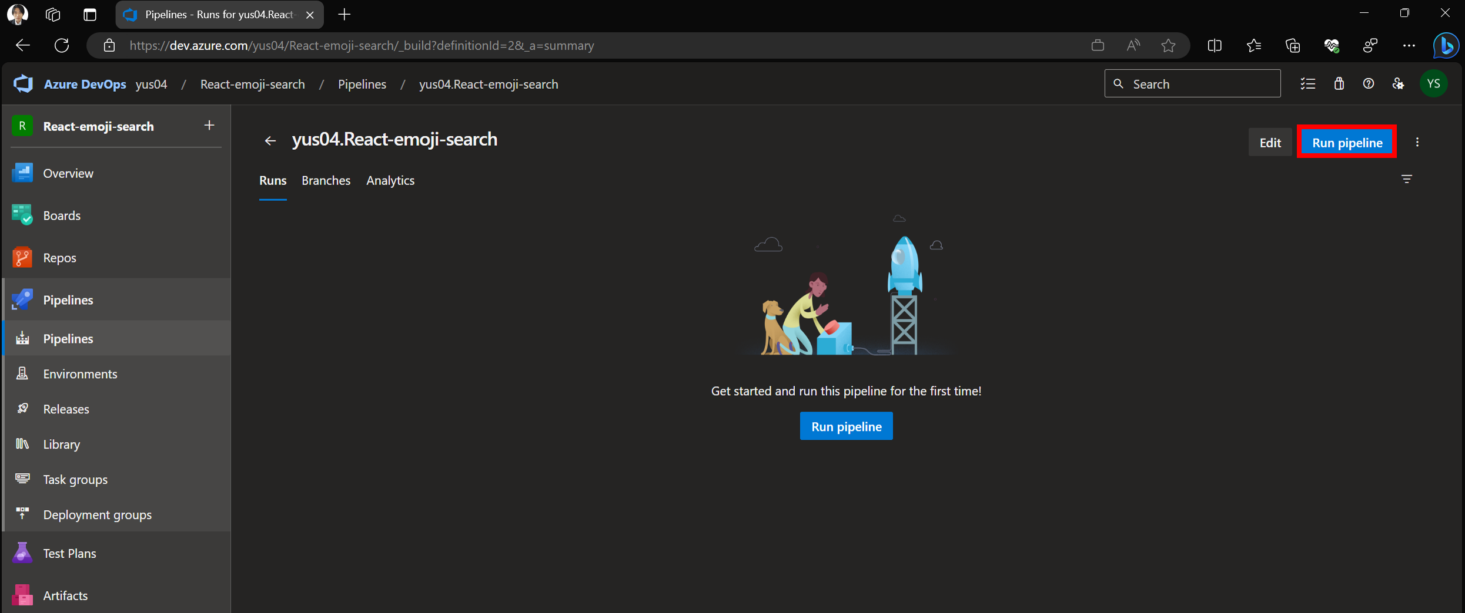Click the yus04.React-emoji-search breadcrumb

(489, 84)
